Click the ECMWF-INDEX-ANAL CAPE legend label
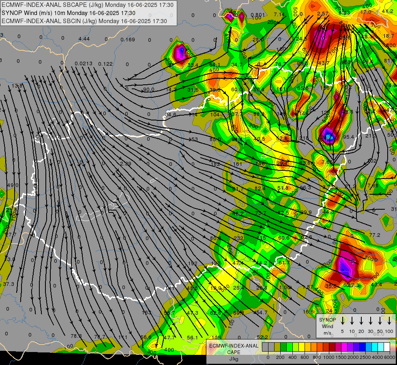Image resolution: width=397 pixels, height=365 pixels. coord(234,349)
